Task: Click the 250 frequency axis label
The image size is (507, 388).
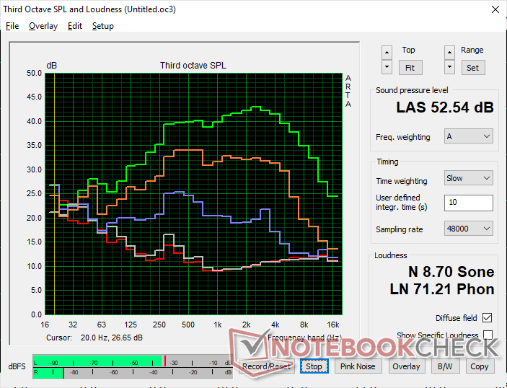Action: pos(159,325)
